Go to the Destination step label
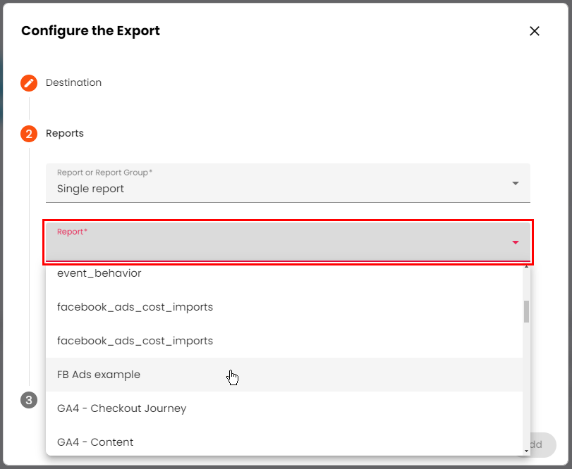 click(73, 83)
